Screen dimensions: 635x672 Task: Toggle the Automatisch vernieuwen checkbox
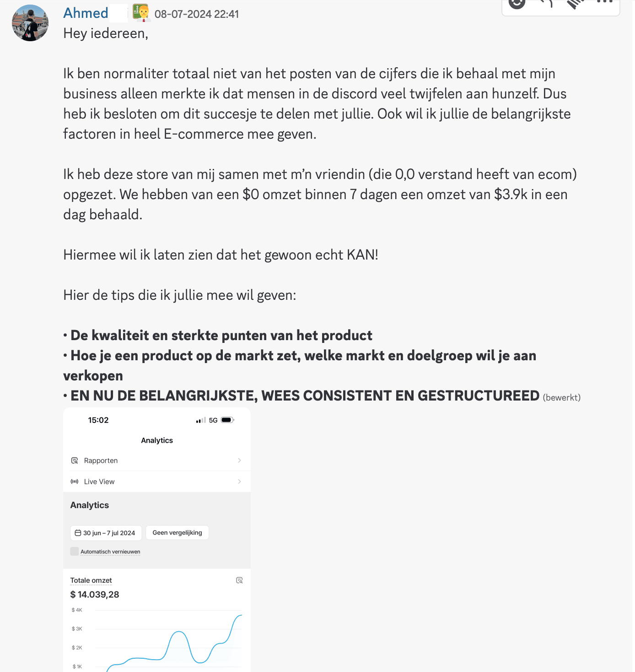click(x=75, y=551)
